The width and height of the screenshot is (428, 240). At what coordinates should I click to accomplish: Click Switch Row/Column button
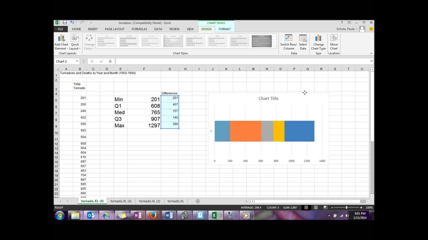click(x=289, y=42)
